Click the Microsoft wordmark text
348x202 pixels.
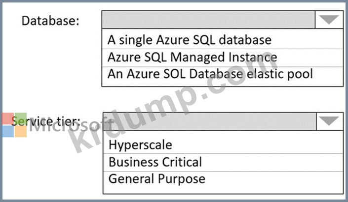pos(69,126)
